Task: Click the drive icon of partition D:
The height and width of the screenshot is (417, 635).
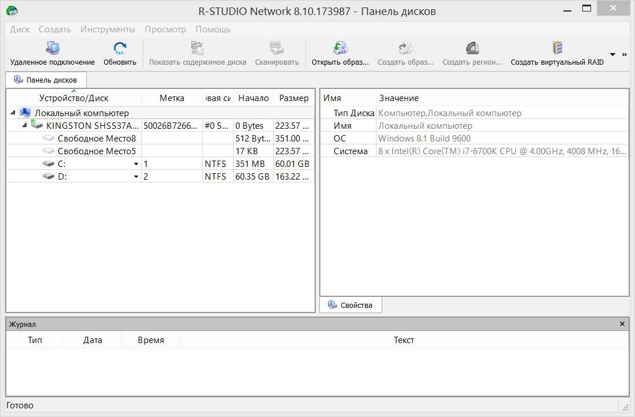Action: pos(48,176)
